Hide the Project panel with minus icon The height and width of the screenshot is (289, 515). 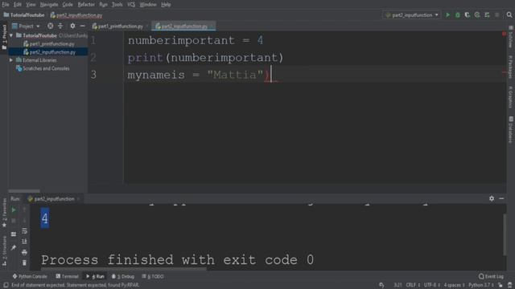point(82,26)
